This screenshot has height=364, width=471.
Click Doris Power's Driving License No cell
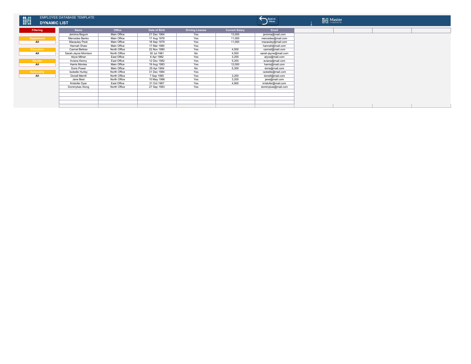click(x=196, y=68)
